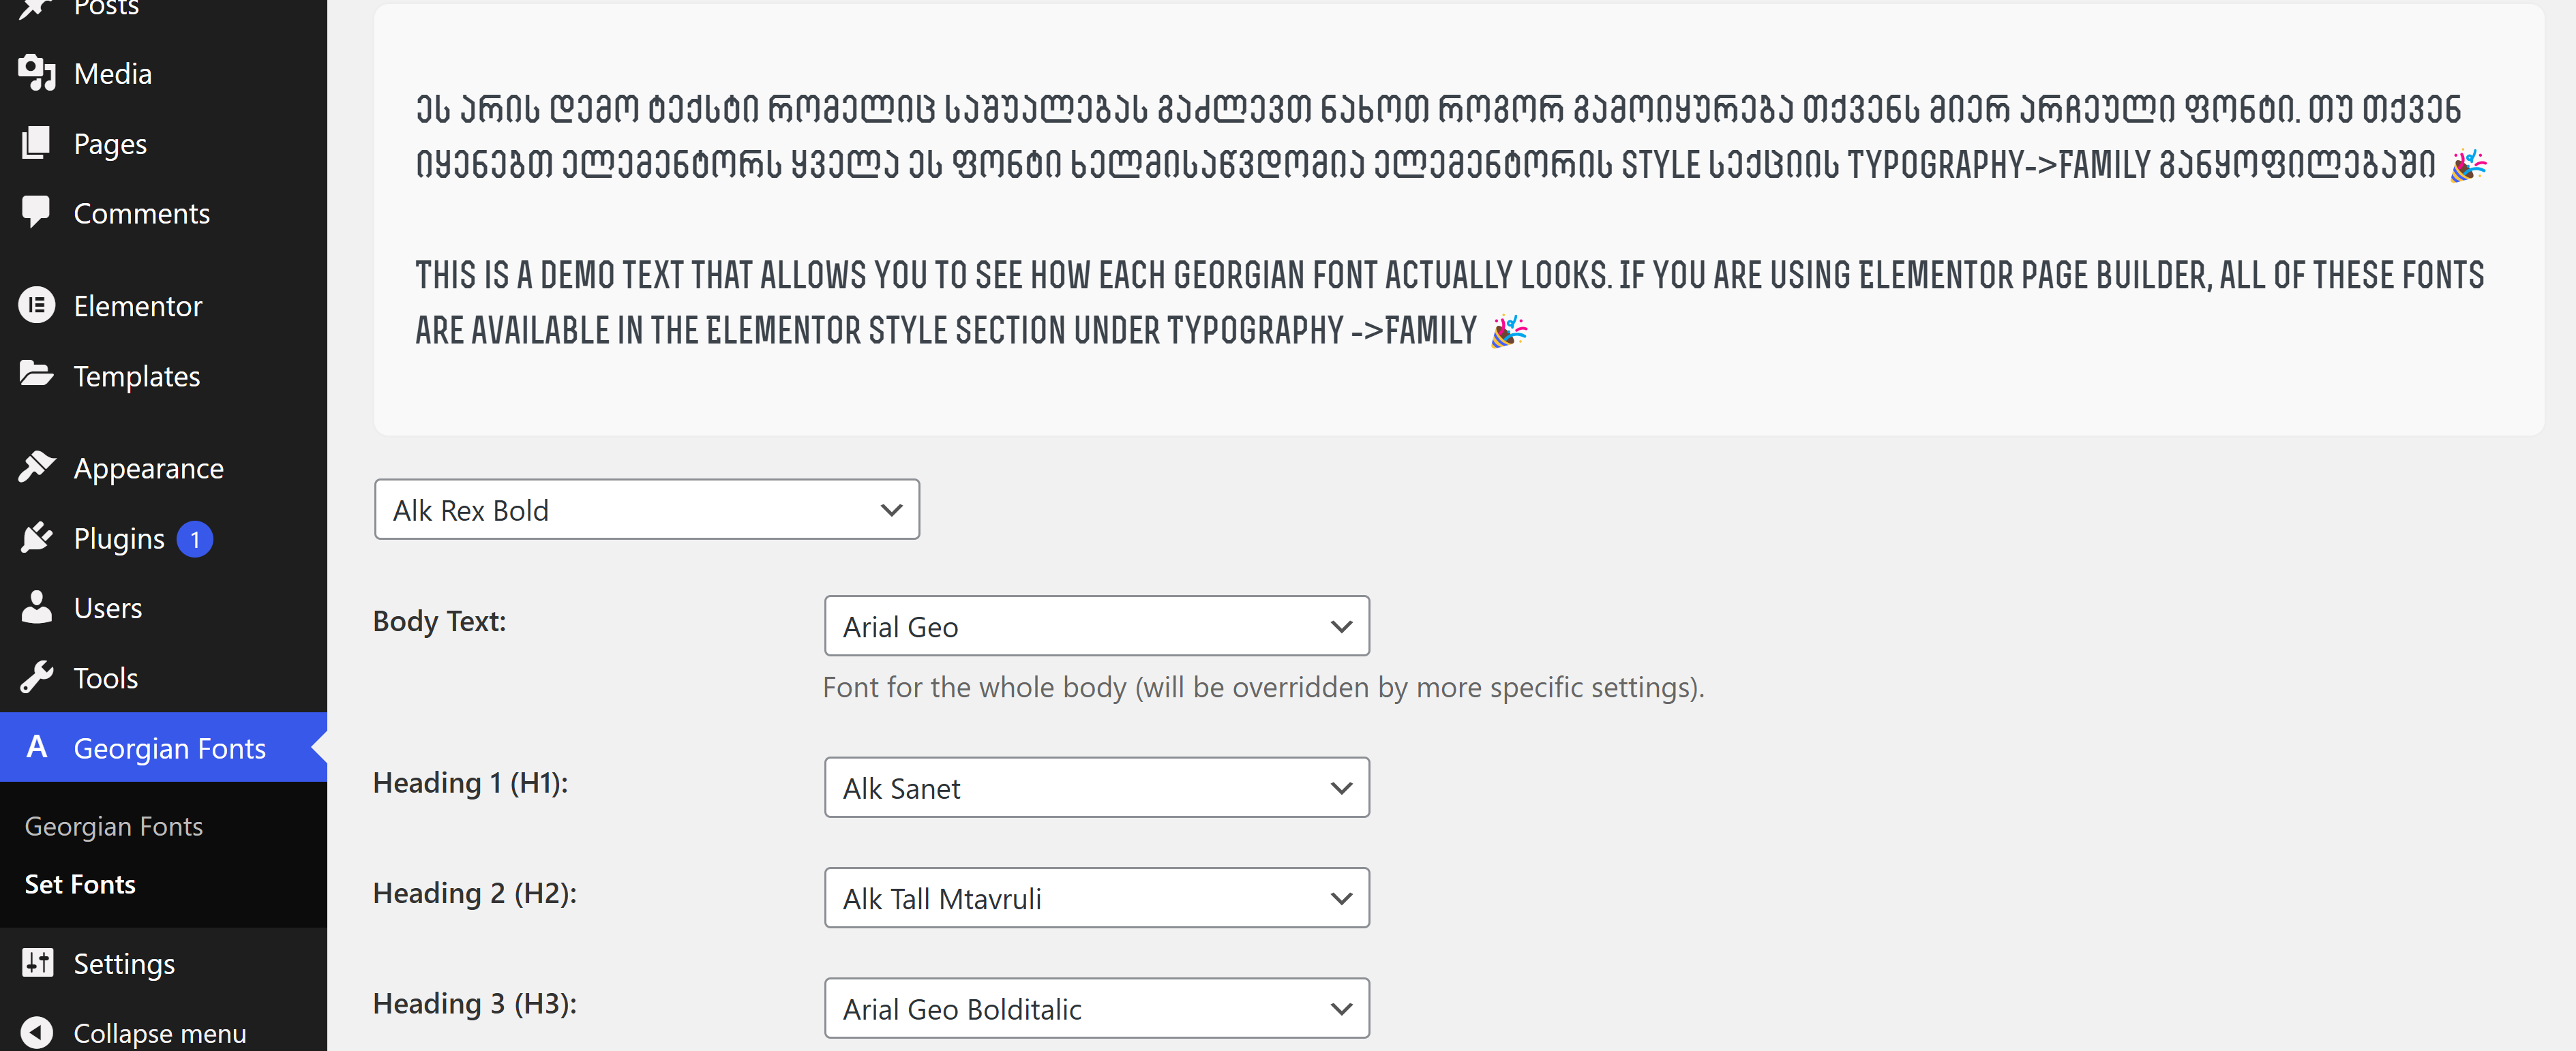Select the Set Fonts submenu item
Image resolution: width=2576 pixels, height=1051 pixels.
(80, 884)
